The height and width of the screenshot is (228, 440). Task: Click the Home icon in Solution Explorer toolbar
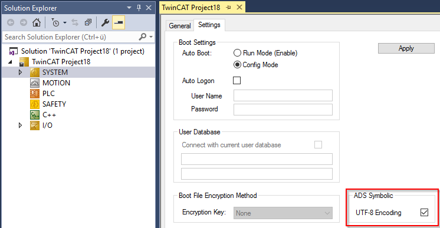point(37,22)
